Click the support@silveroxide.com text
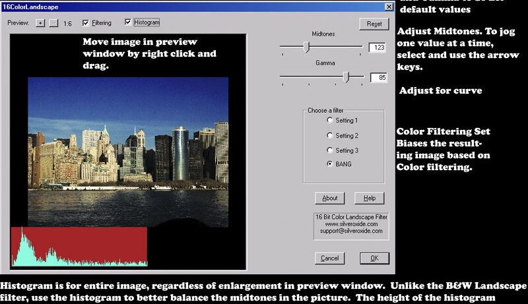 (351, 231)
